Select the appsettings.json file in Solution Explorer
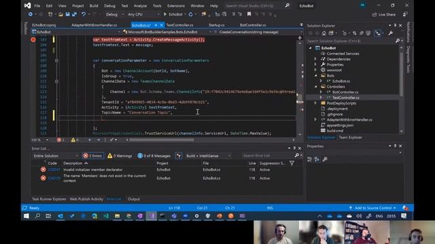This screenshot has height=244, width=435. pyautogui.click(x=340, y=125)
